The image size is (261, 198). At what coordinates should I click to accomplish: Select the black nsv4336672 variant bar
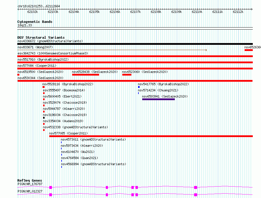(135, 44)
